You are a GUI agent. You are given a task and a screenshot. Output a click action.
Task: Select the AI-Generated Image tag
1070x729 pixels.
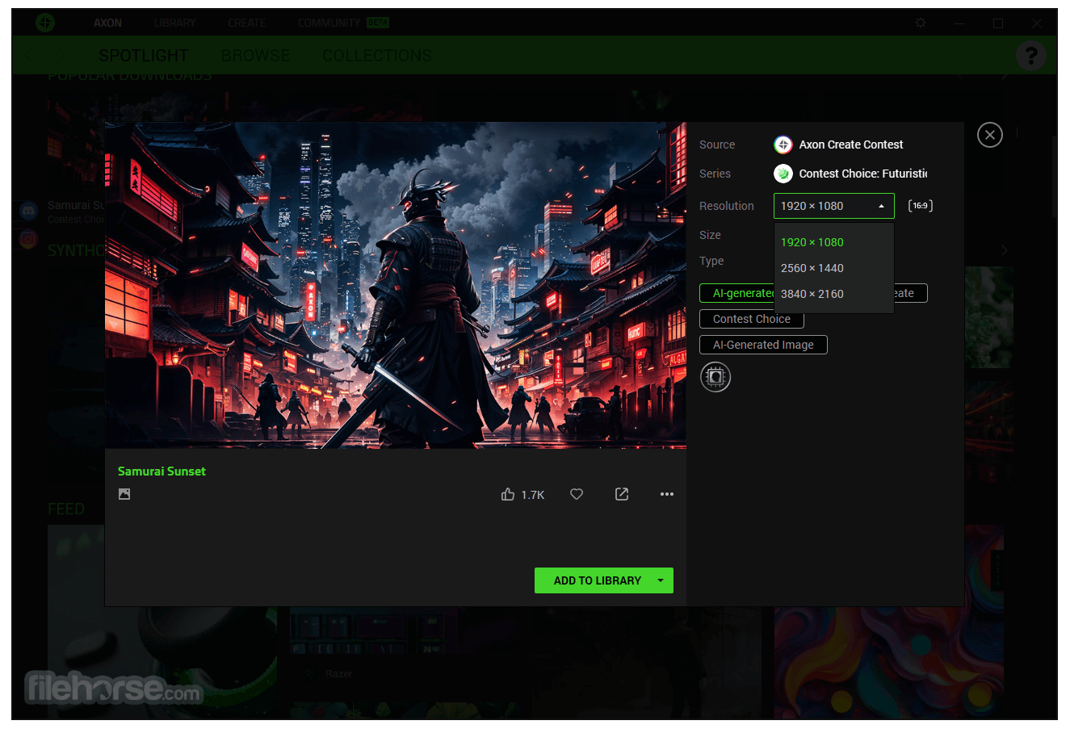point(763,345)
